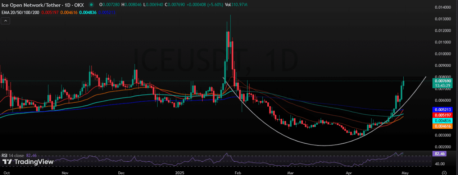This screenshot has height=175, width=458.
Task: Click the 0.014000 price axis label
Action: (443, 7)
